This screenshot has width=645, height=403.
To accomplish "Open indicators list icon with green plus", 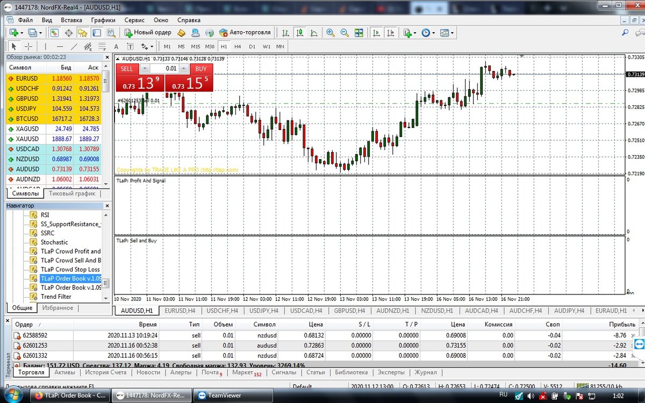I will click(x=407, y=33).
